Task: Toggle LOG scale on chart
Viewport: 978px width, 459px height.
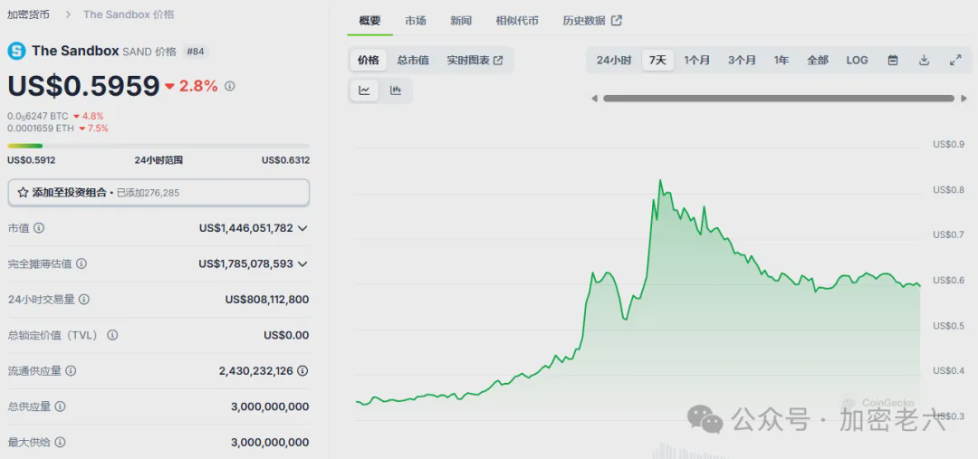Action: tap(857, 60)
